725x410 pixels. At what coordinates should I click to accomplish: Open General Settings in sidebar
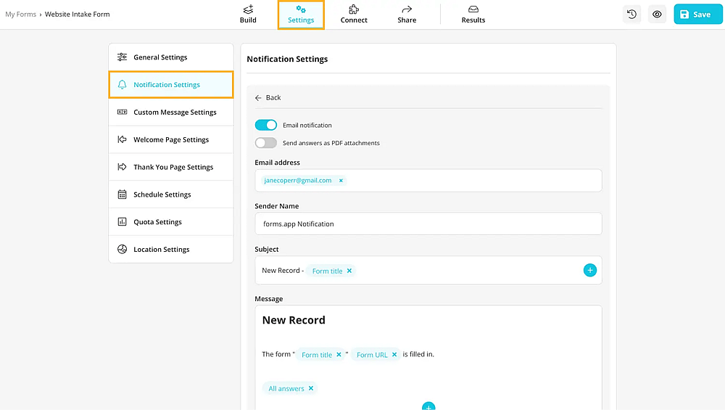[x=171, y=57]
